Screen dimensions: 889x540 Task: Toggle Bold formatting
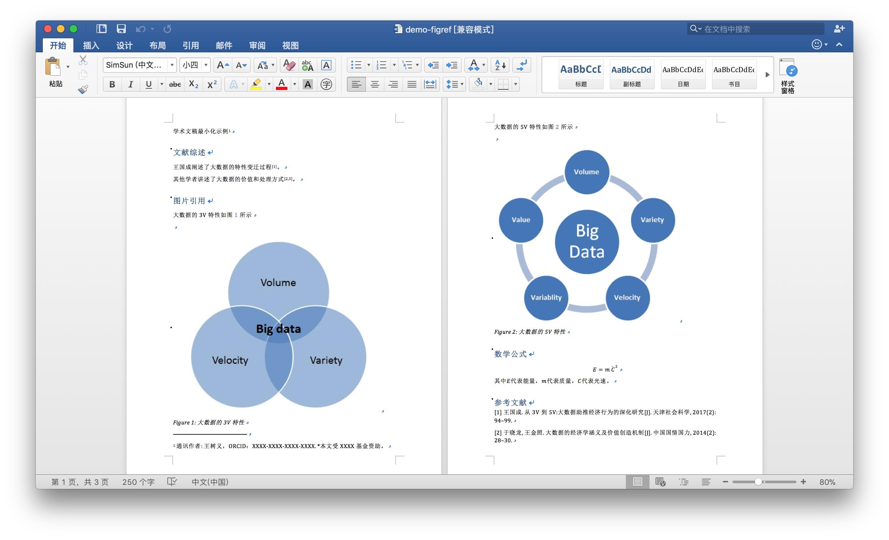[x=112, y=84]
